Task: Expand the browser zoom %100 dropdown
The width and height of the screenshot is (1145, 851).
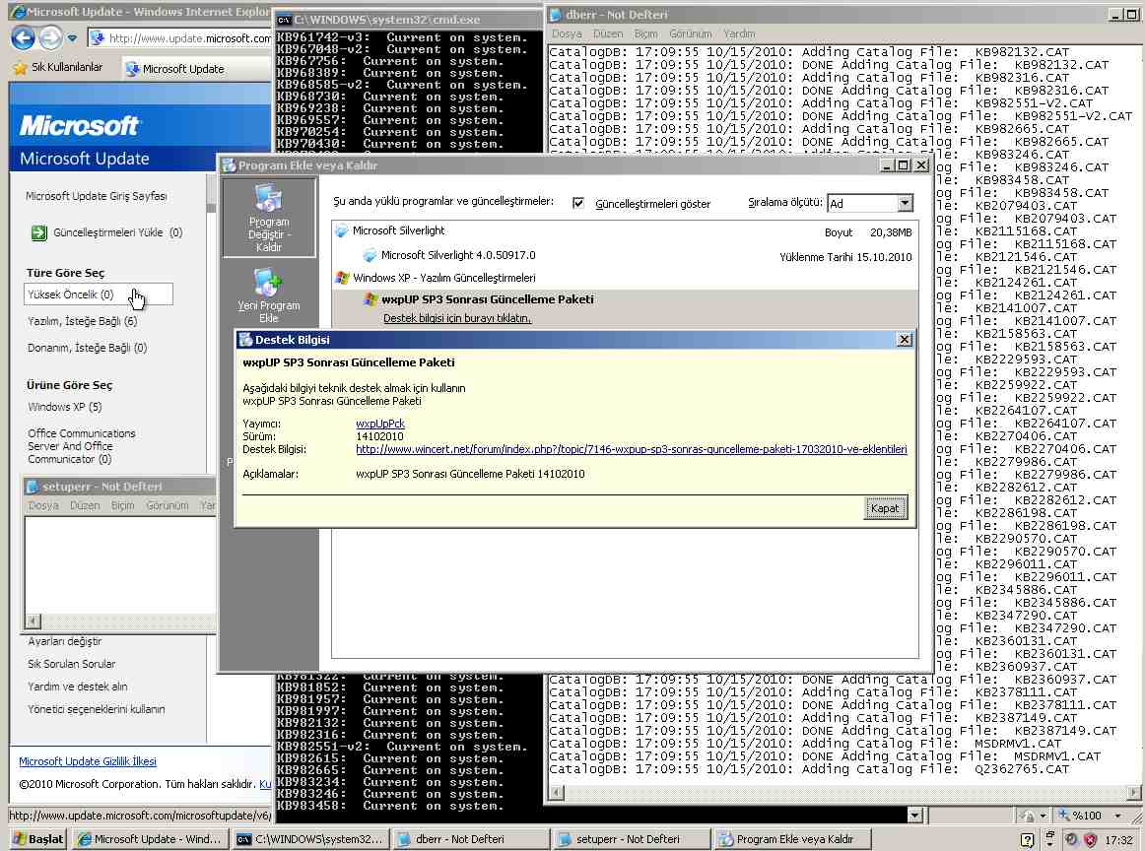Action: [x=1117, y=816]
